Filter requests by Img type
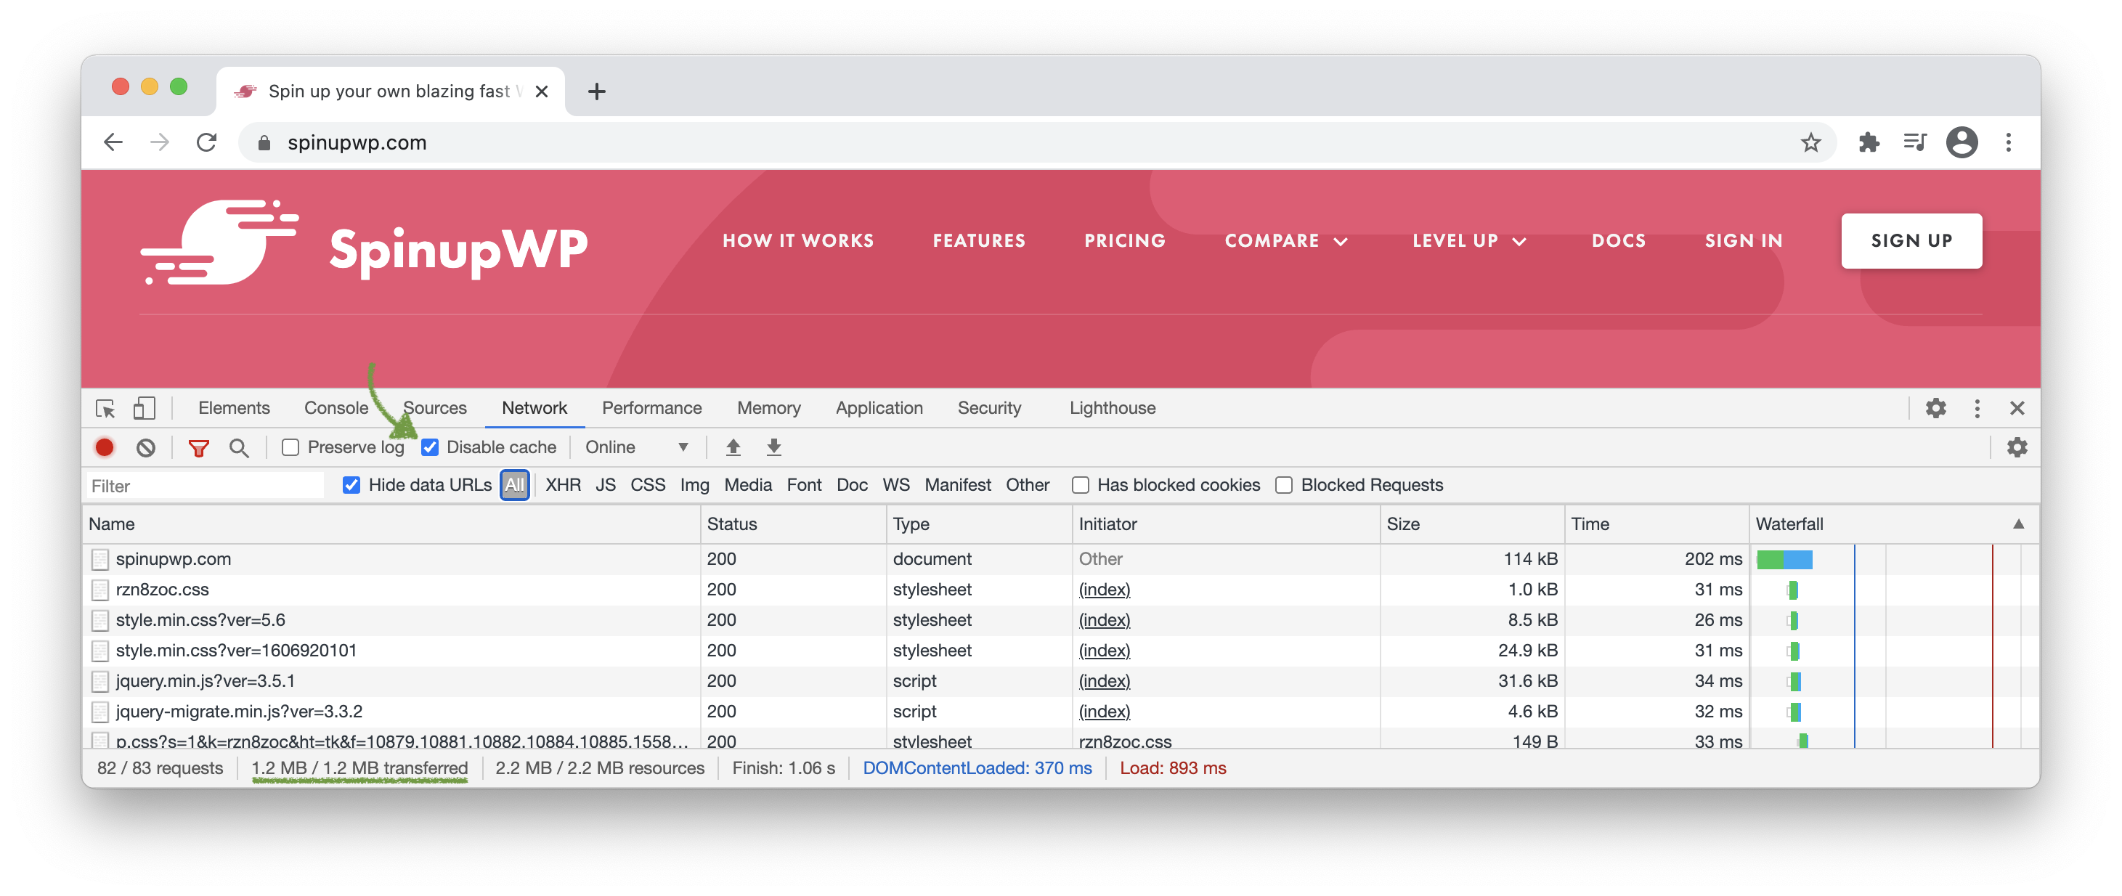Screen dimensions: 2122x896 [x=694, y=485]
